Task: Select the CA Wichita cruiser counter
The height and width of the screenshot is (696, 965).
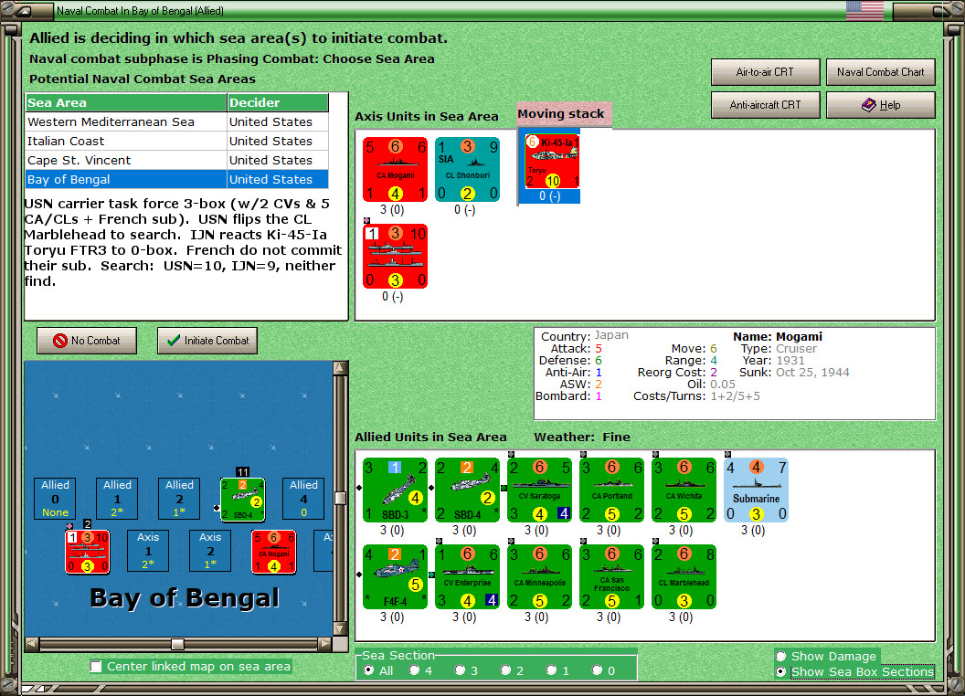Action: (x=684, y=490)
